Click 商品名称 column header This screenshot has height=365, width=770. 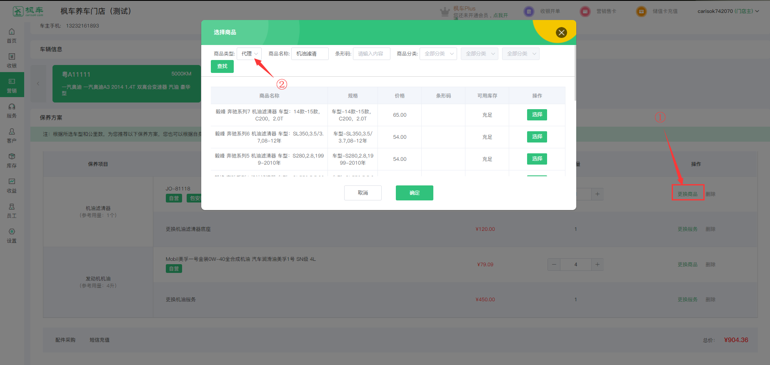269,95
